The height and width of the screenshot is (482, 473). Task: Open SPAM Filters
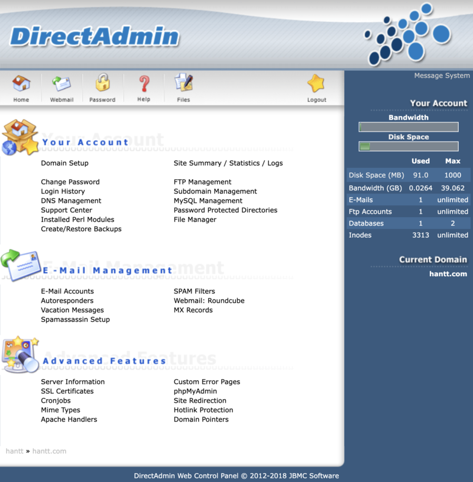(x=195, y=292)
